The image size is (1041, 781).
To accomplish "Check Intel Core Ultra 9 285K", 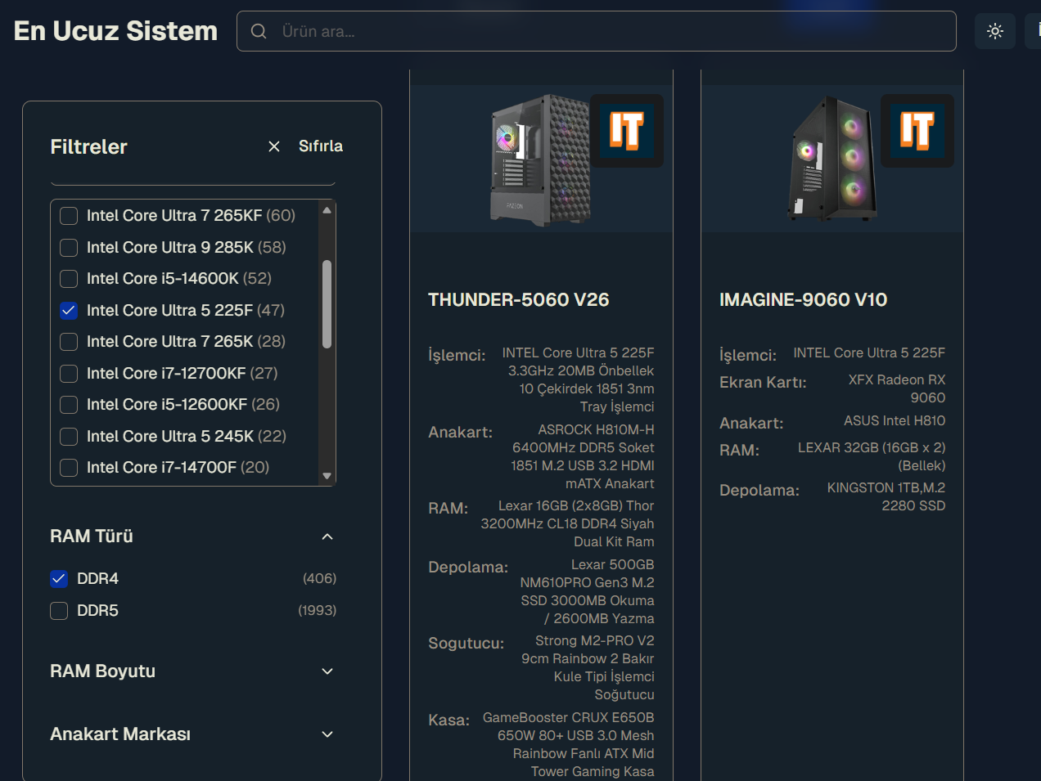I will [69, 248].
